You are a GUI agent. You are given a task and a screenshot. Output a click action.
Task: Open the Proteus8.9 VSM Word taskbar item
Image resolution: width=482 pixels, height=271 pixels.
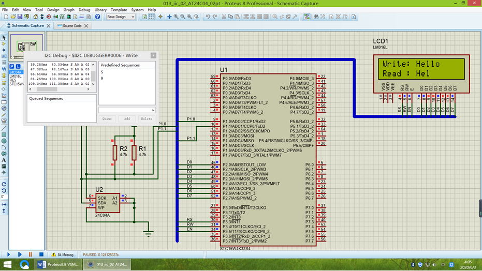(x=58, y=264)
